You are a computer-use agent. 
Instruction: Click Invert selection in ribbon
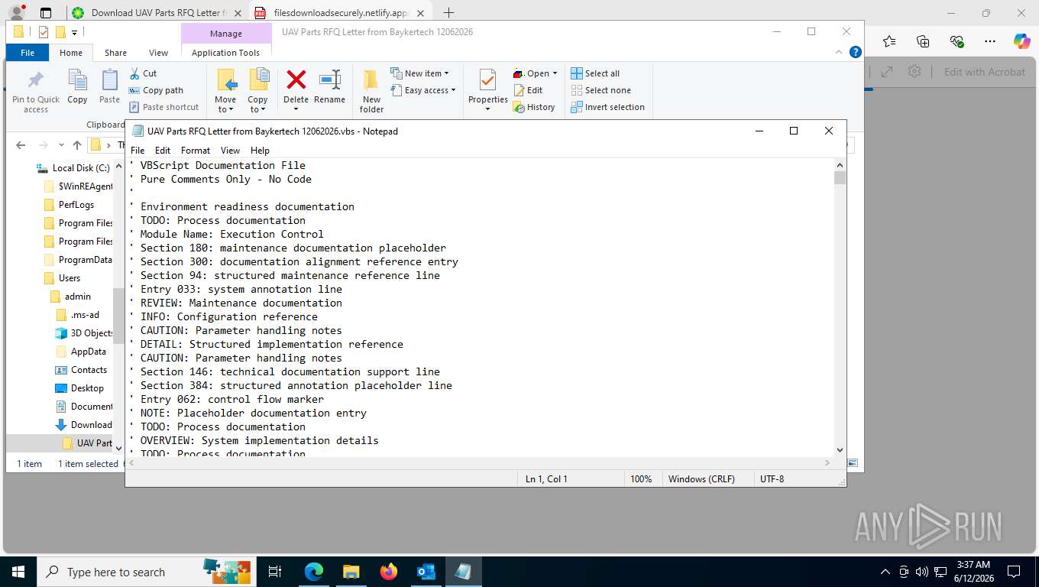click(x=607, y=107)
